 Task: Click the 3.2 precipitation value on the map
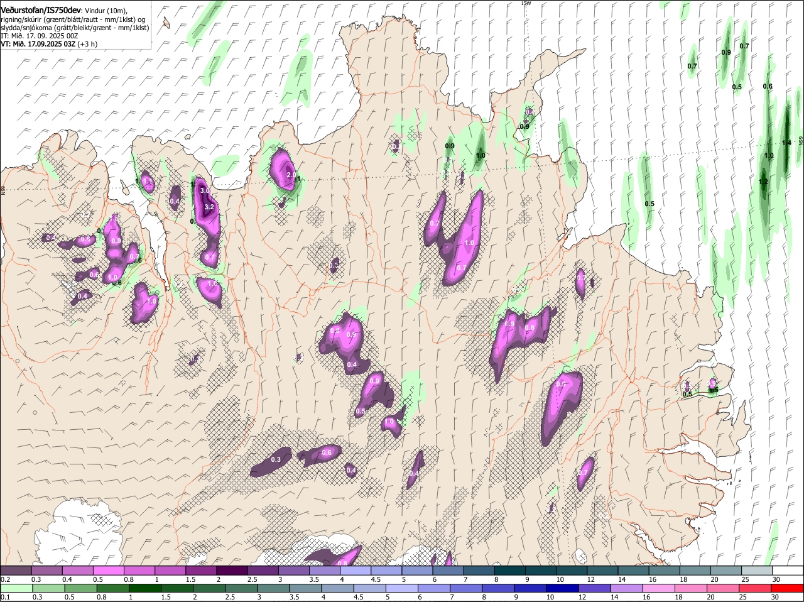click(210, 207)
